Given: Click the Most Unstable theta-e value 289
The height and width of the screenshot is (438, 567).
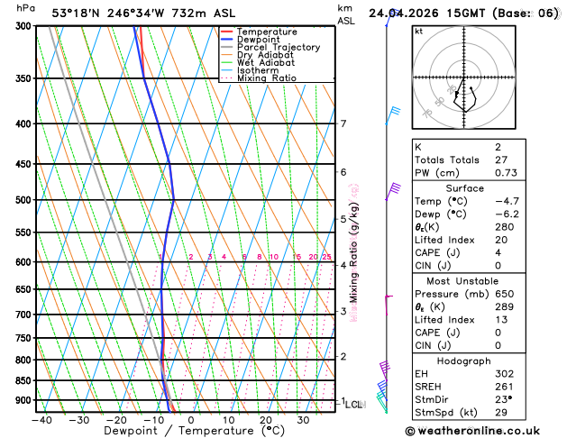Looking at the screenshot, I should click(505, 306).
